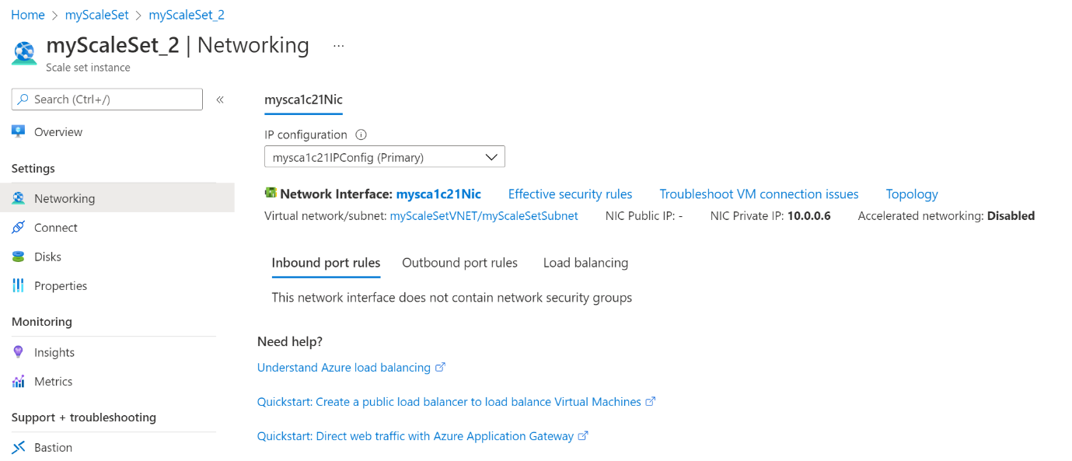Click the Accelerated networking Disabled value
This screenshot has width=1072, height=461.
[1011, 216]
